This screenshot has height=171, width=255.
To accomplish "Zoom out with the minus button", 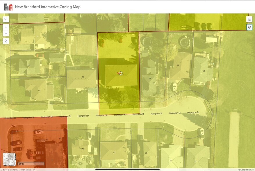I will point(6,33).
